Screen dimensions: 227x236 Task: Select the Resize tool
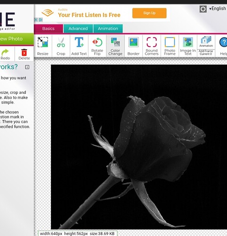[x=43, y=46]
